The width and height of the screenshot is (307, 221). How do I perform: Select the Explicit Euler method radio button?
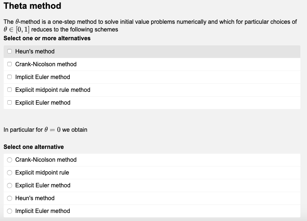point(10,186)
